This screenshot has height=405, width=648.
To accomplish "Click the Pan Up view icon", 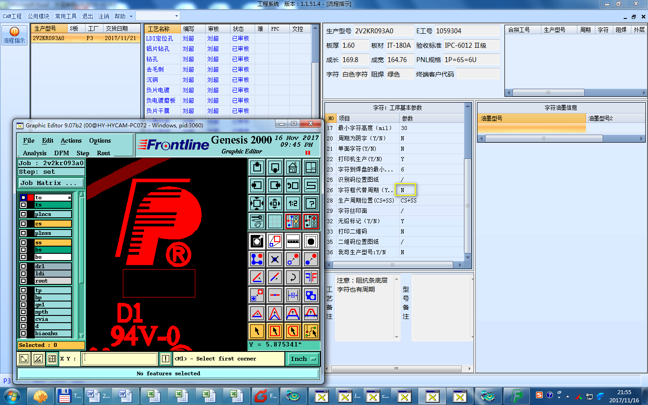I will pyautogui.click(x=257, y=167).
